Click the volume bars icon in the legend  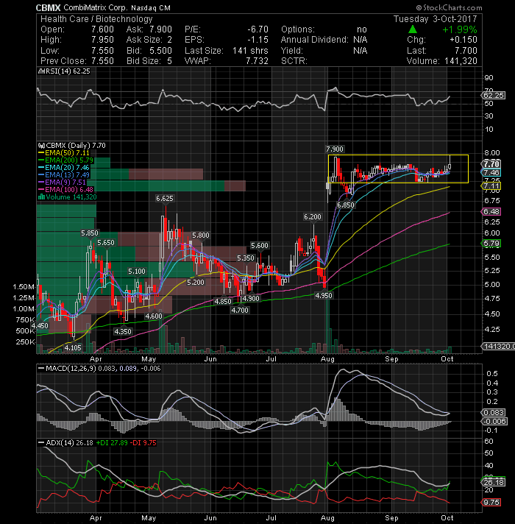pos(41,197)
